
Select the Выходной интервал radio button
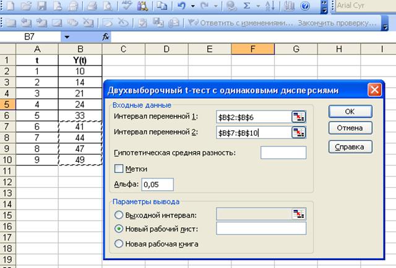[119, 214]
